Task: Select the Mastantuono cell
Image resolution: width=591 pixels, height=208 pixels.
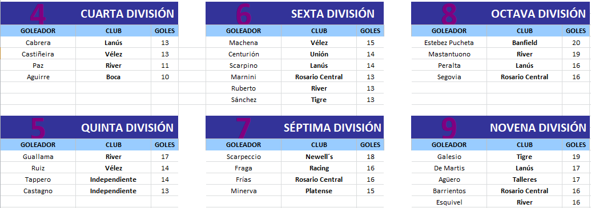Action: pyautogui.click(x=449, y=54)
